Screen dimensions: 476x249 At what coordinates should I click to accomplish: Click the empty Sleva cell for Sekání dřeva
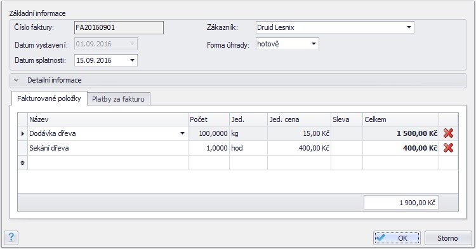[x=347, y=148]
